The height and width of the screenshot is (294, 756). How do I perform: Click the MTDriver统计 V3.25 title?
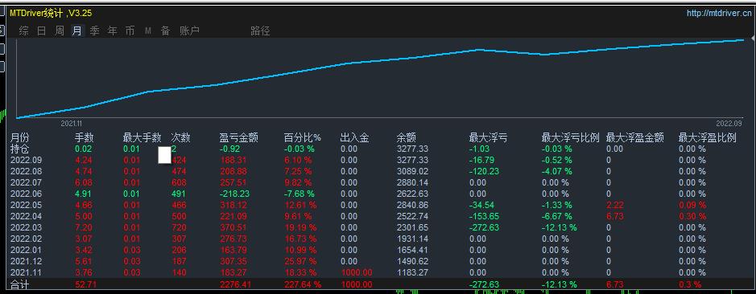[x=51, y=13]
